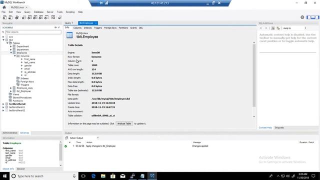Toggle the bottom output panel visibility
This screenshot has height=180, width=320.
[313, 17]
